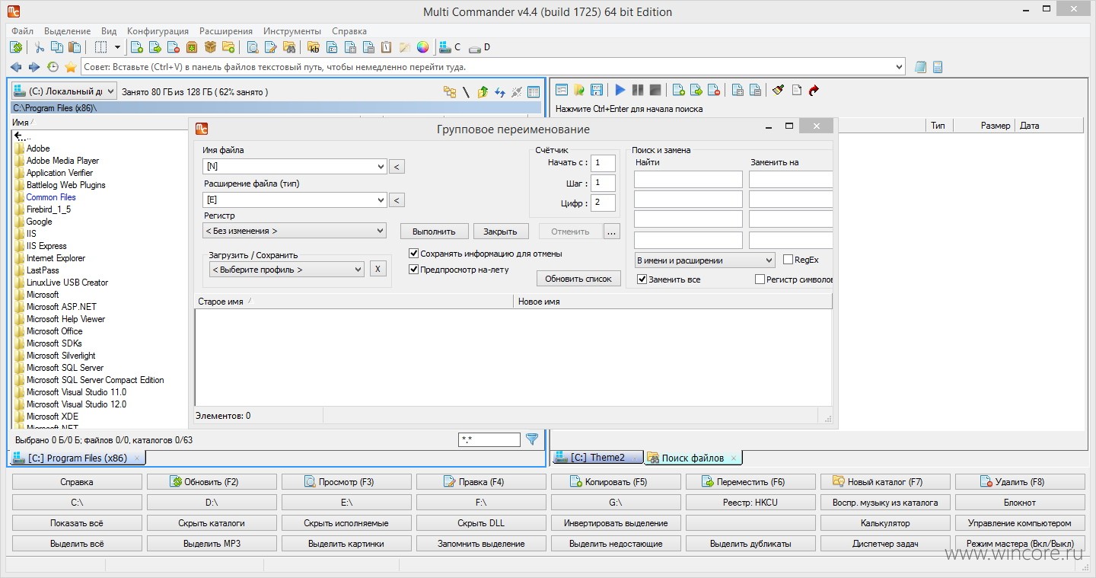Click the 'Закрыть' button in the dialog

pyautogui.click(x=501, y=232)
